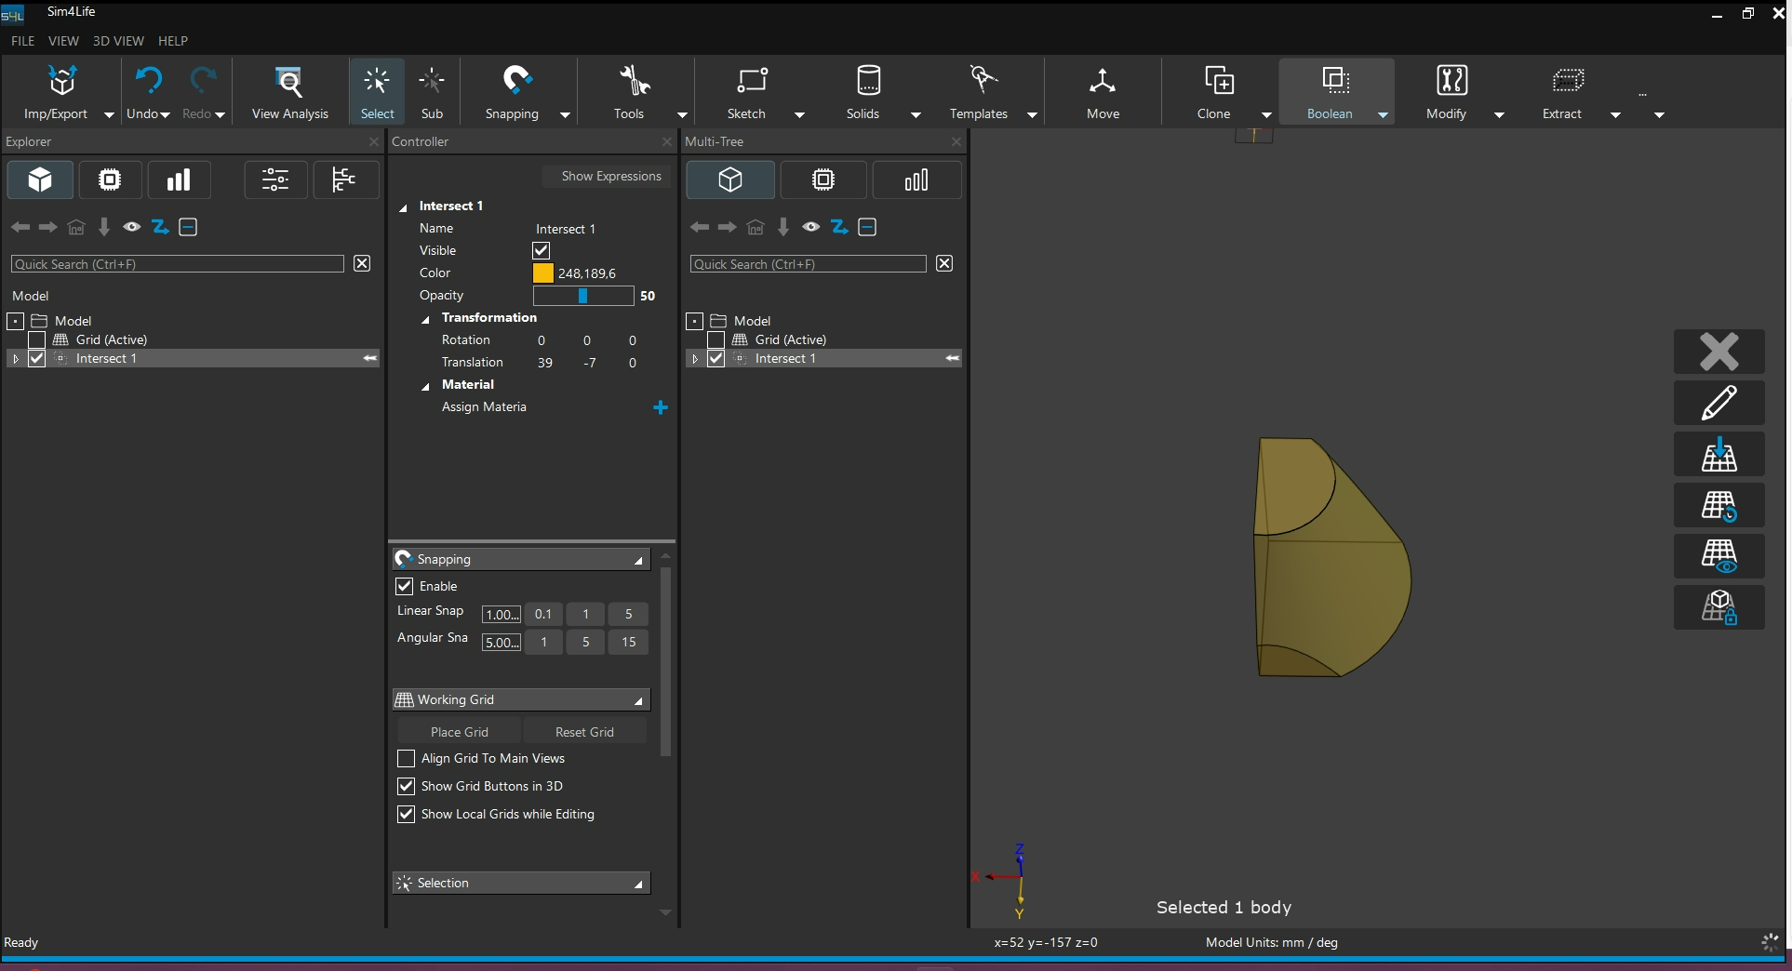Click the Imp/Export toolbar icon
Image resolution: width=1792 pixels, height=971 pixels.
[x=61, y=83]
